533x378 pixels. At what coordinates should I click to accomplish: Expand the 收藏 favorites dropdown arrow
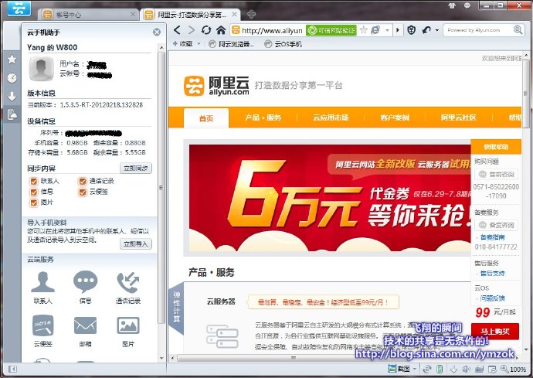coord(199,44)
